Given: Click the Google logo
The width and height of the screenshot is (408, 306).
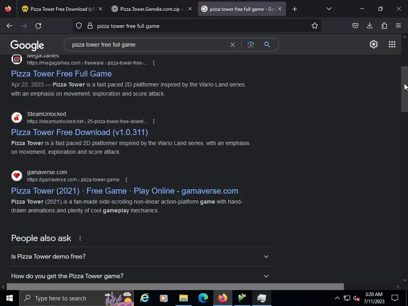Looking at the screenshot, I should [x=27, y=45].
